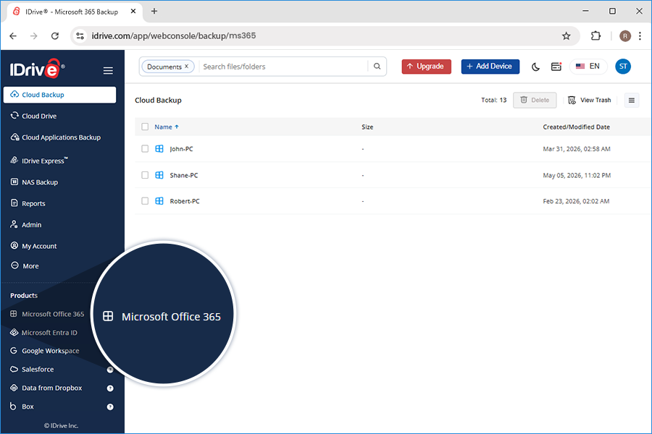Viewport: 652px width, 434px height.
Task: Click the browser profile avatar R
Action: 625,36
